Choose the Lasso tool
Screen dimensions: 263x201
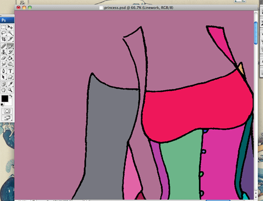[4, 33]
